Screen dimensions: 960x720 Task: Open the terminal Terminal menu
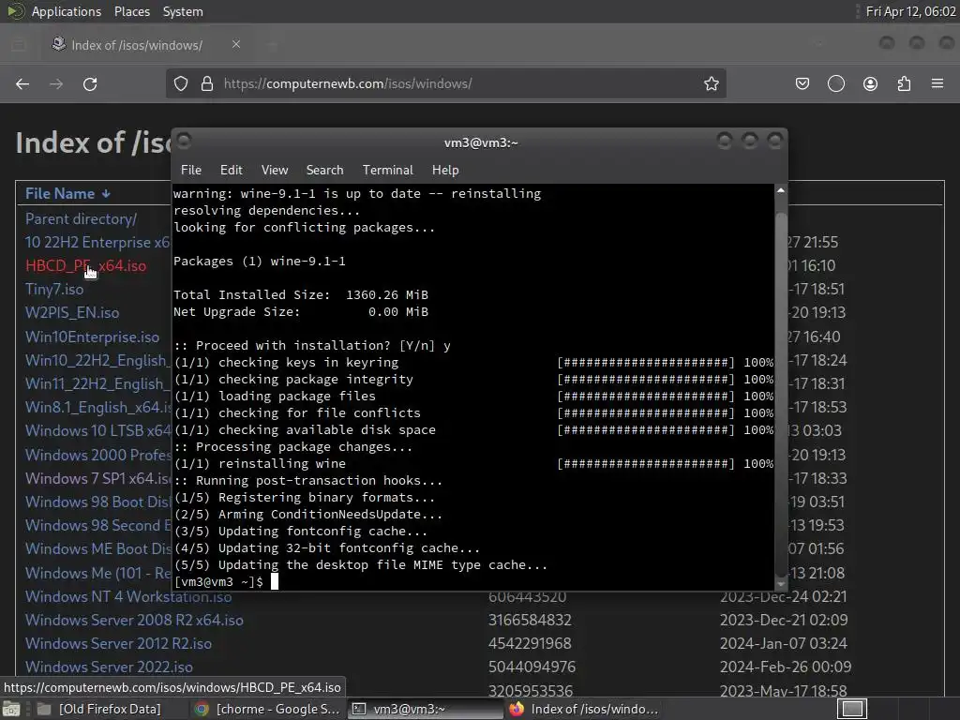387,171
